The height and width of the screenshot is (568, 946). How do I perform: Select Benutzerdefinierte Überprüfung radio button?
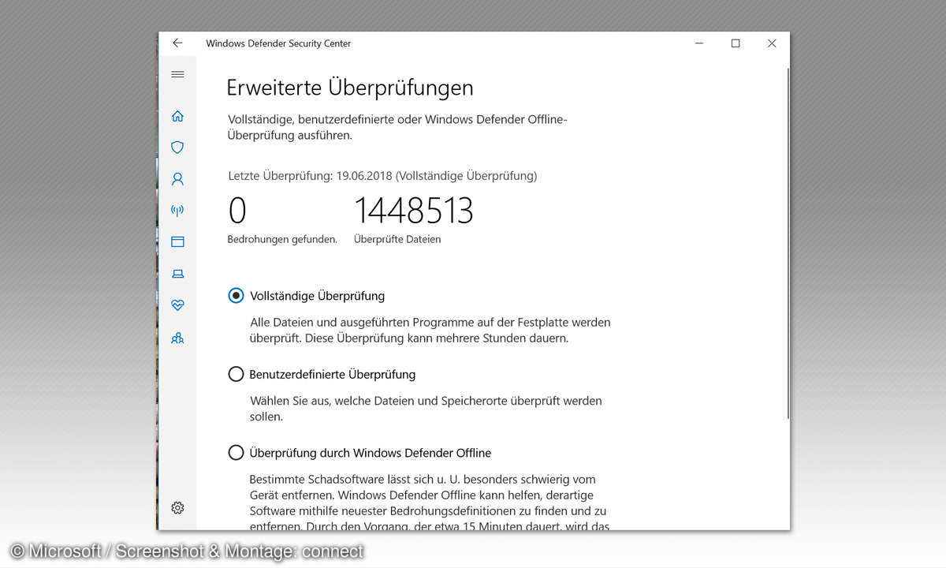point(236,374)
